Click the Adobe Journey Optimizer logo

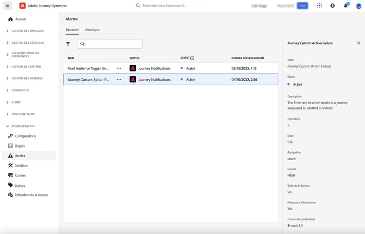(x=22, y=5)
